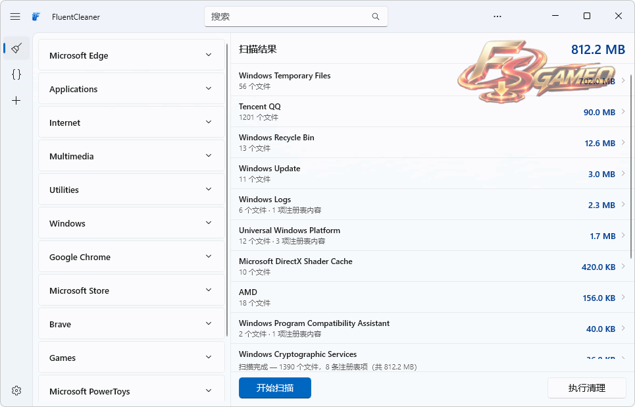635x407 pixels.
Task: Select the cleaner broom sidebar tab
Action: 16,48
